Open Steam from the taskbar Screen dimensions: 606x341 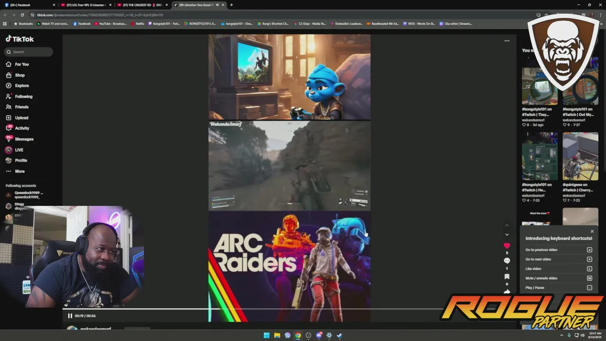point(339,335)
